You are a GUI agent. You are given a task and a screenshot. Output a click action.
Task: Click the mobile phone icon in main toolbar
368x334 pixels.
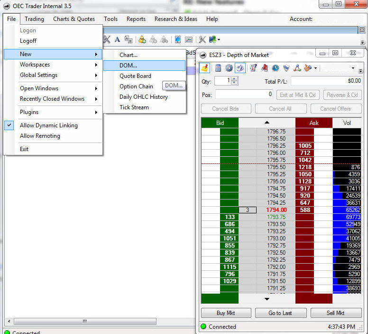tap(178, 39)
